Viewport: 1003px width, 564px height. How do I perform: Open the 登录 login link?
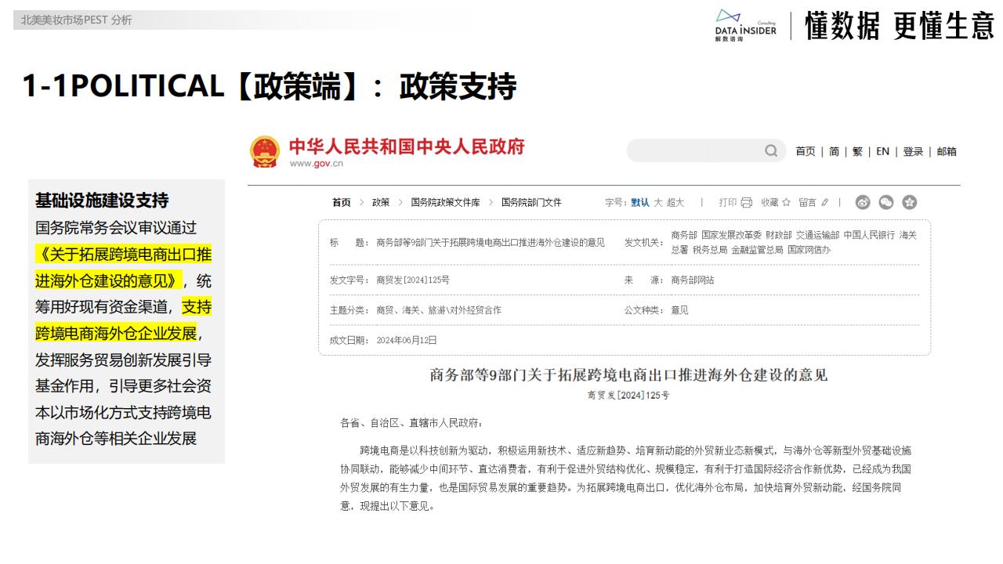[x=913, y=152]
